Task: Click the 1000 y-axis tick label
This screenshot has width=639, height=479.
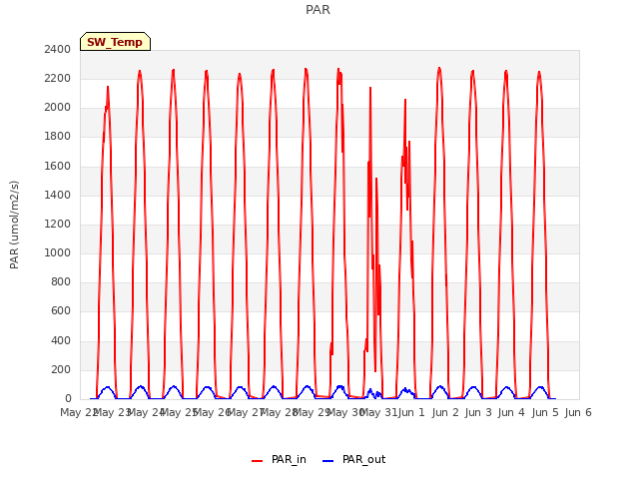Action: [x=58, y=252]
